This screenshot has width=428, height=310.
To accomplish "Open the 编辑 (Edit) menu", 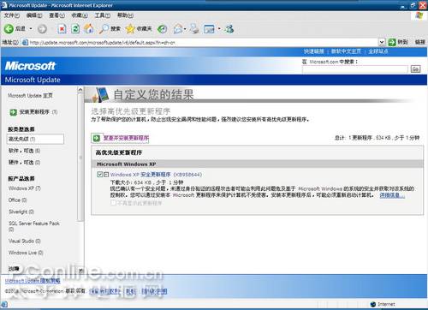I will pyautogui.click(x=34, y=15).
